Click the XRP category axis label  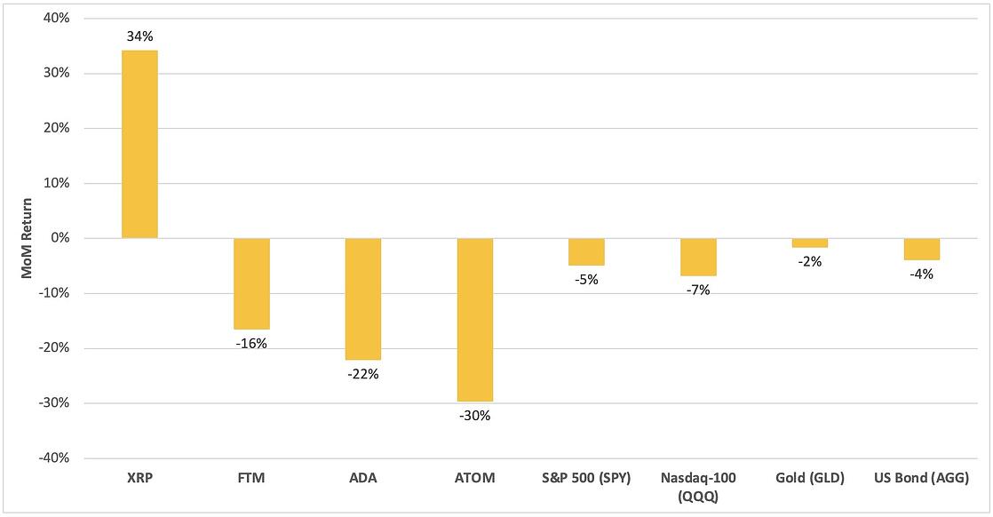point(139,478)
